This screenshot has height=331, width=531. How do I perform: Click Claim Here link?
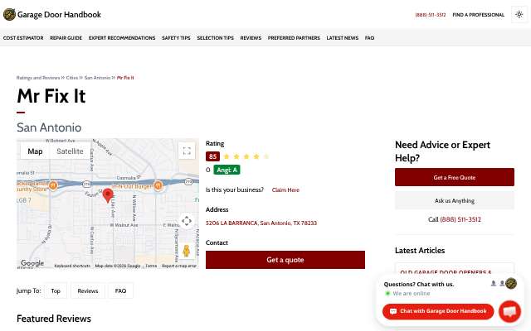pos(285,189)
